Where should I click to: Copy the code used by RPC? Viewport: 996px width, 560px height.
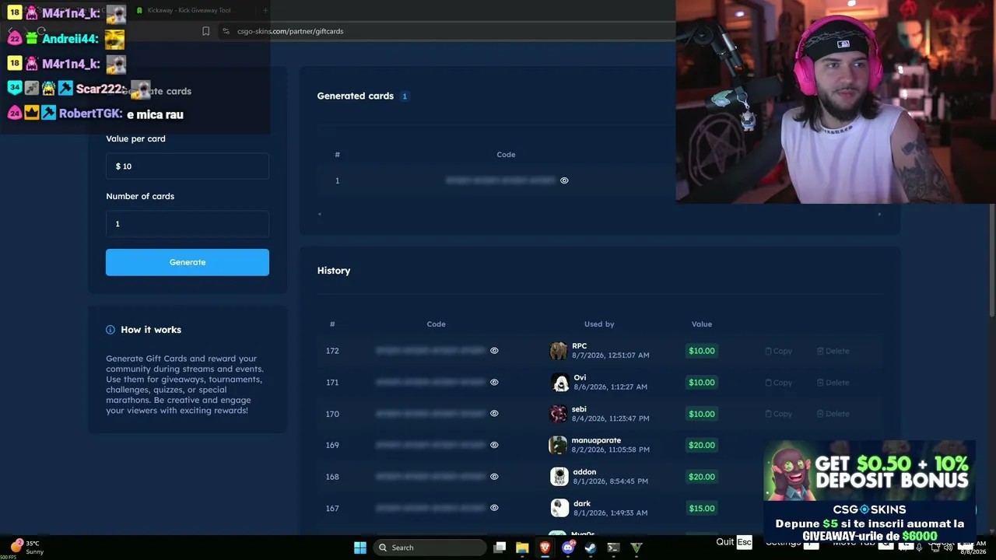click(x=778, y=351)
